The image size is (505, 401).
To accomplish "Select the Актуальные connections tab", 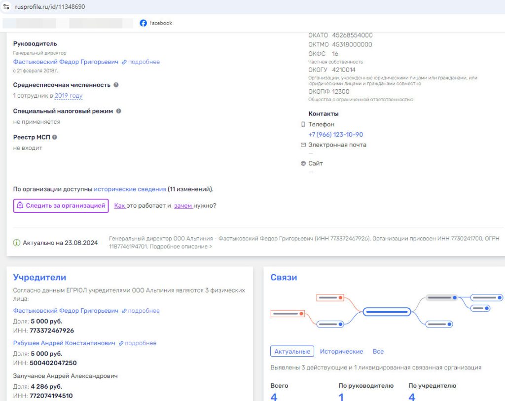I will (292, 352).
